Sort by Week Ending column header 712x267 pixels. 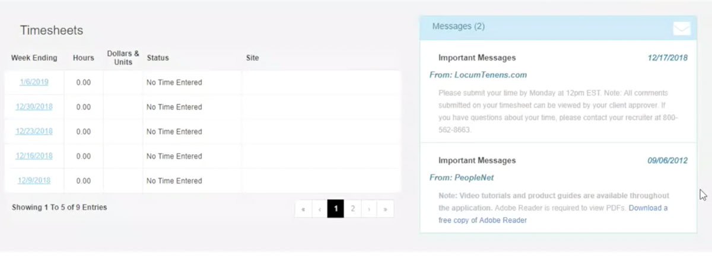(34, 58)
